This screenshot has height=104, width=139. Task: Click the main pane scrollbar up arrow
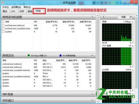[97, 16]
